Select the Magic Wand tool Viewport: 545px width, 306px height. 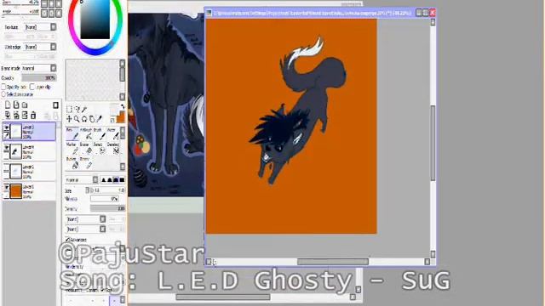[x=84, y=110]
